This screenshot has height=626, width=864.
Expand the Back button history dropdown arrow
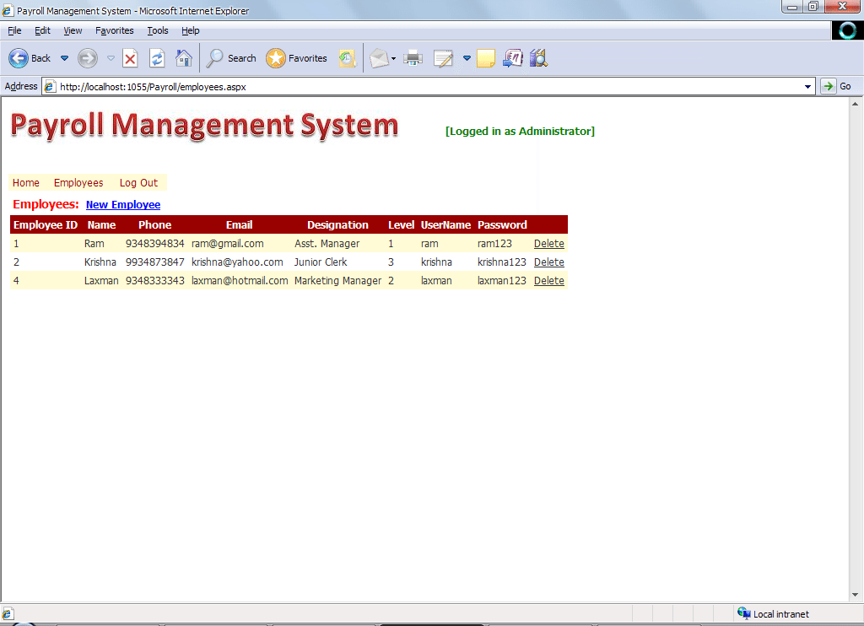[64, 58]
